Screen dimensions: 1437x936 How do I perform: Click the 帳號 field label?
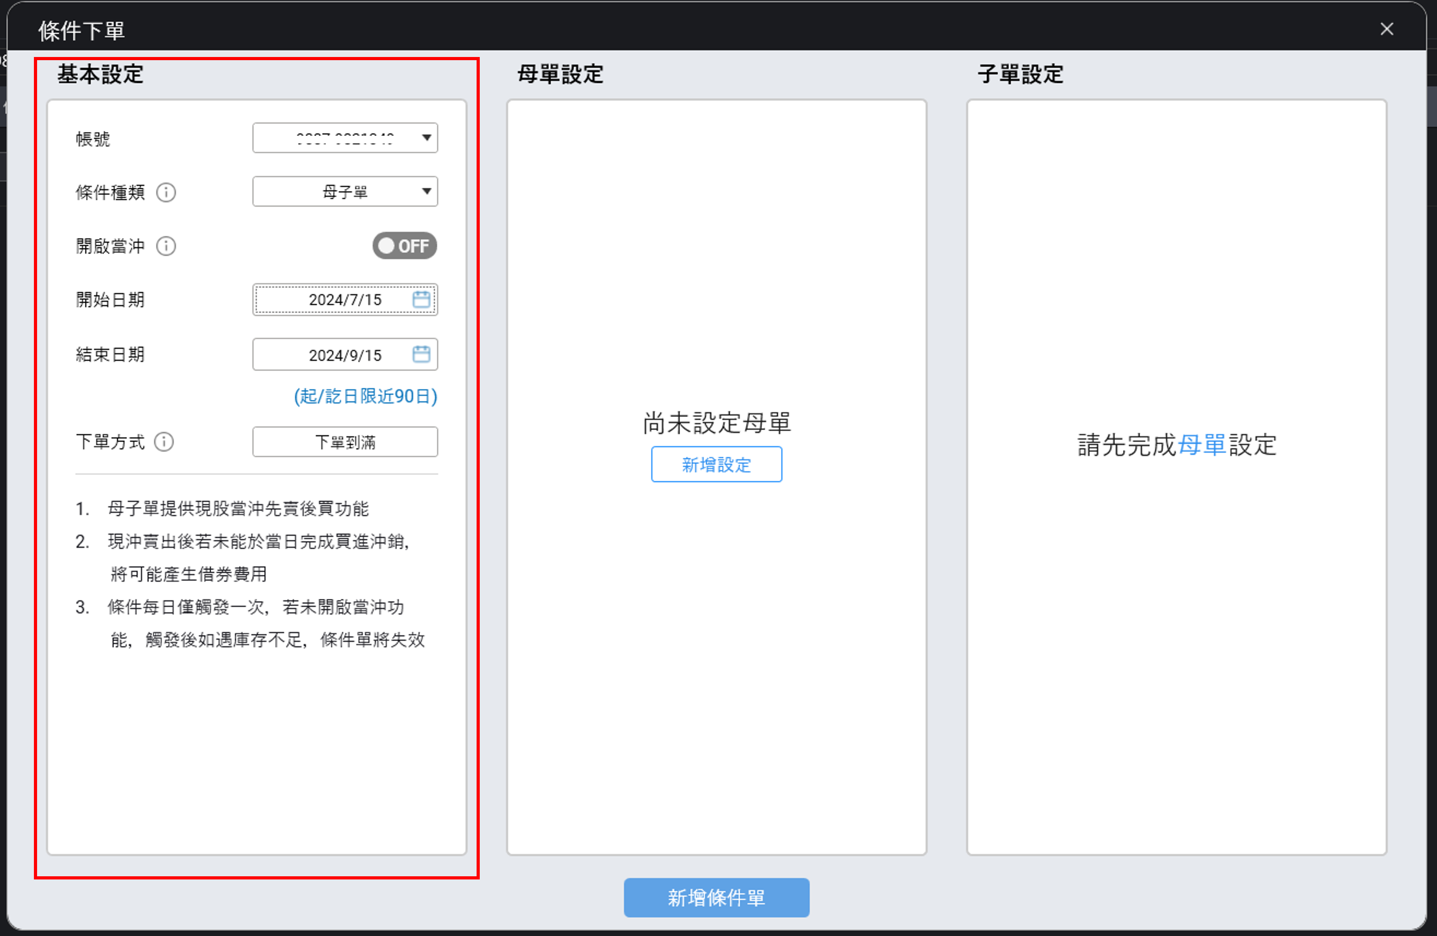(93, 139)
